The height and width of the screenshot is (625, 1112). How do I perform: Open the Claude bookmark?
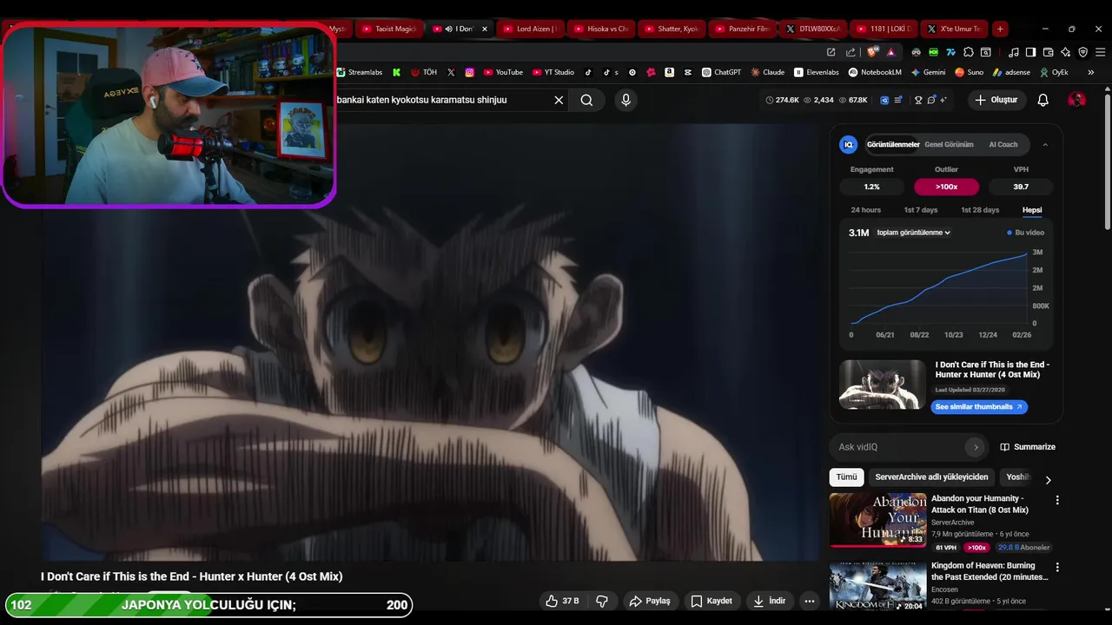pyautogui.click(x=768, y=73)
